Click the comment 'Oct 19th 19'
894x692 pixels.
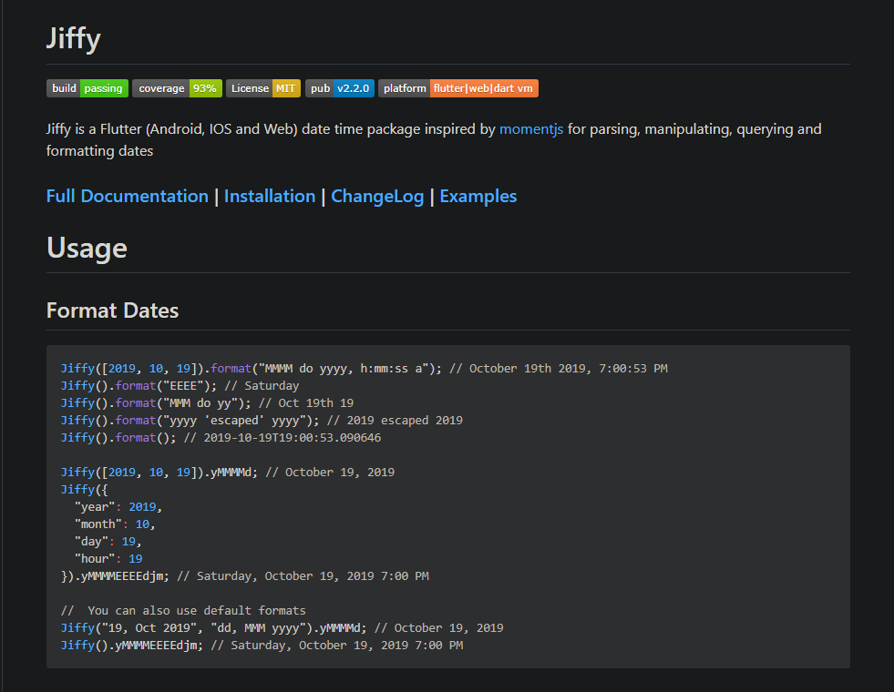(x=305, y=403)
